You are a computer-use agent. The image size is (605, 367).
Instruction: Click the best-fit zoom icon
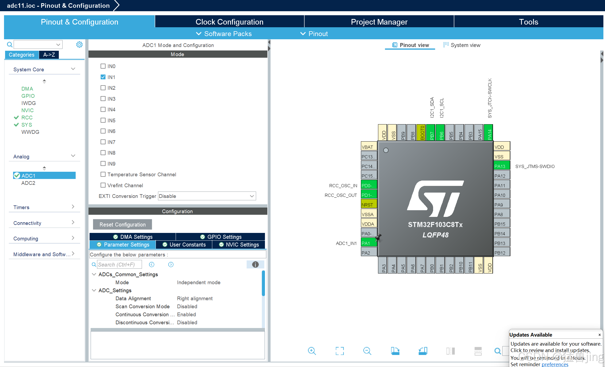340,351
